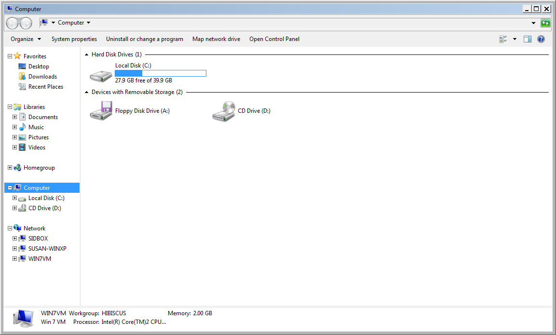The image size is (556, 335).
Task: Collapse the Devices with Removable Storage group
Action: pos(86,92)
